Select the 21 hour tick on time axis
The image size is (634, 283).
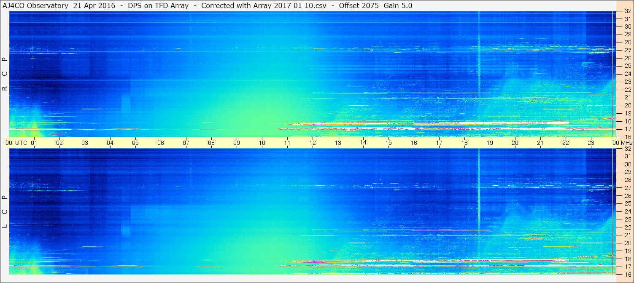pos(540,143)
